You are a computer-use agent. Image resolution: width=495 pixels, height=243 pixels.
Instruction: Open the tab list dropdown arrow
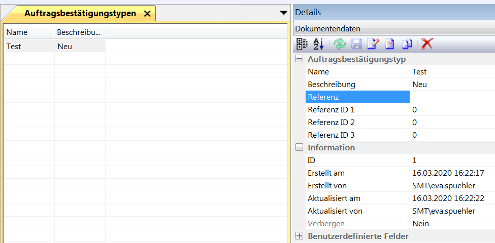click(x=284, y=13)
